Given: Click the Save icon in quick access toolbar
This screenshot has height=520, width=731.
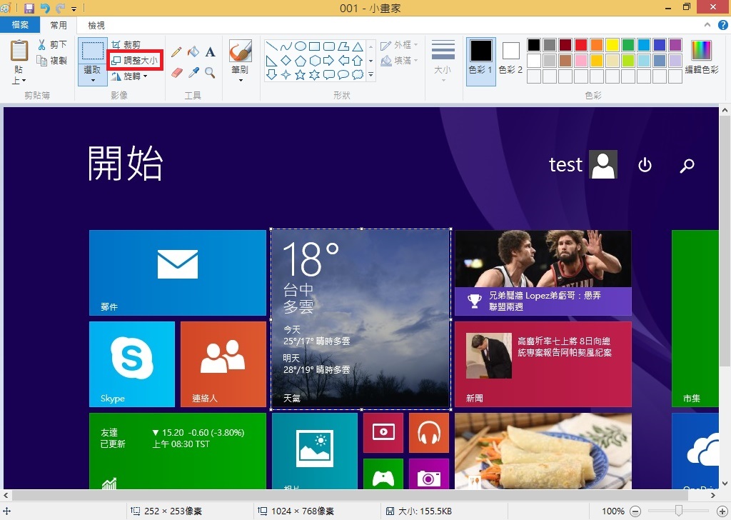Looking at the screenshot, I should pyautogui.click(x=29, y=9).
